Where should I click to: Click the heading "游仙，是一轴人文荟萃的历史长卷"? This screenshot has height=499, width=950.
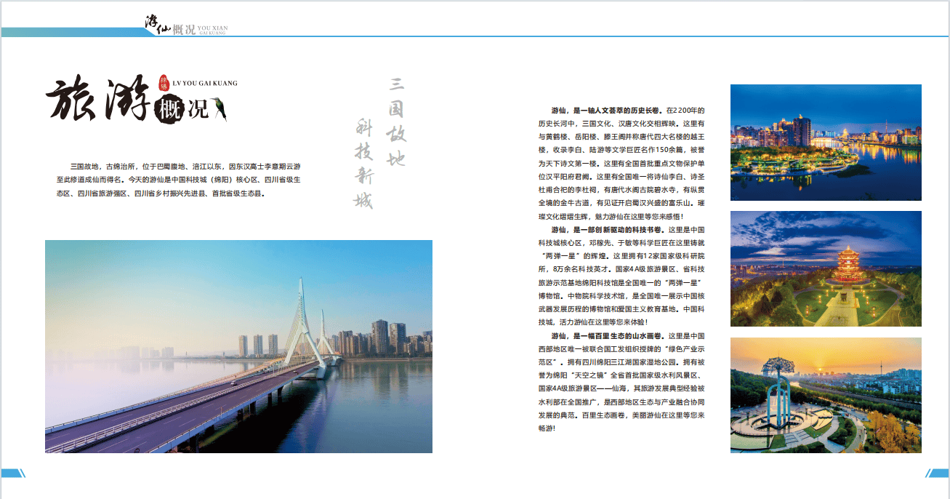tap(605, 111)
